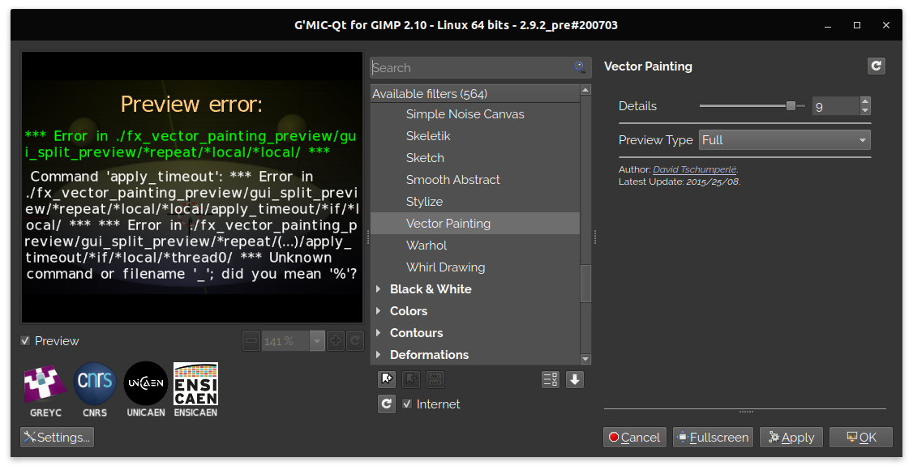Maximize the G'MIC-Qt window

(857, 25)
